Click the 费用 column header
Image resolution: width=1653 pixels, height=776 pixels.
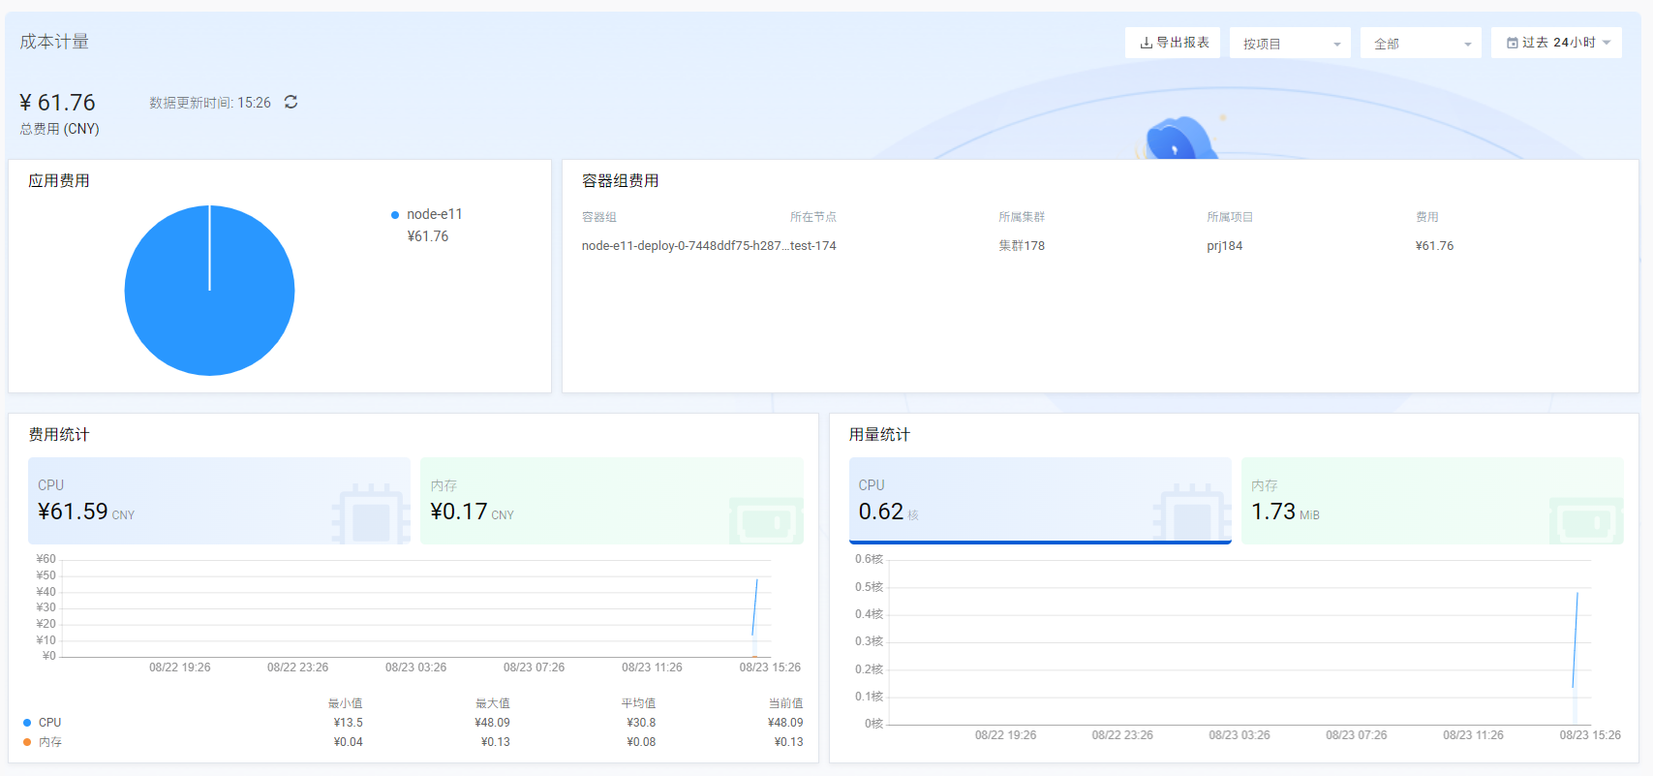click(x=1426, y=217)
